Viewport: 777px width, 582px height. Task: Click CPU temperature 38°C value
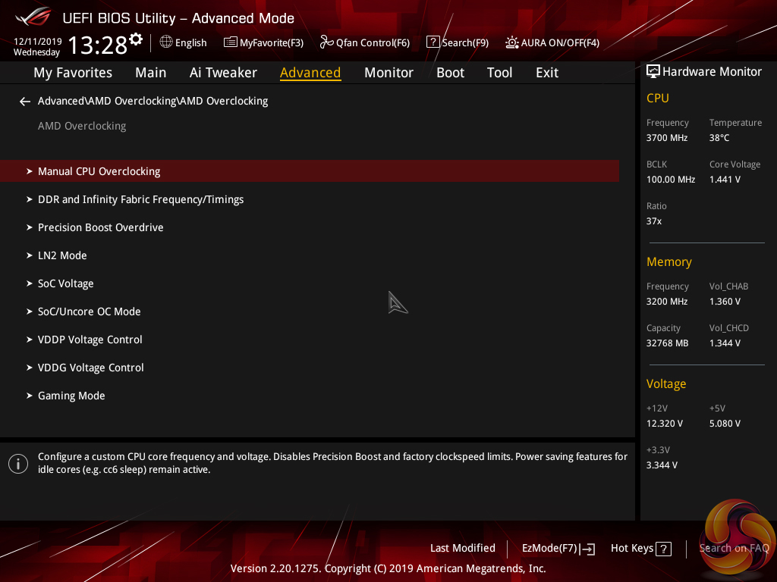point(719,138)
